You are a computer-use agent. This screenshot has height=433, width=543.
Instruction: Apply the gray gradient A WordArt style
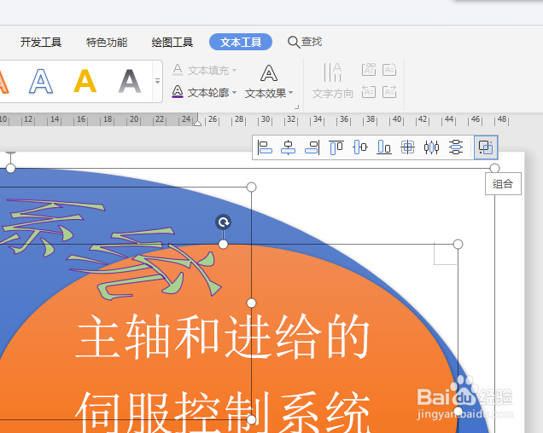tap(130, 81)
